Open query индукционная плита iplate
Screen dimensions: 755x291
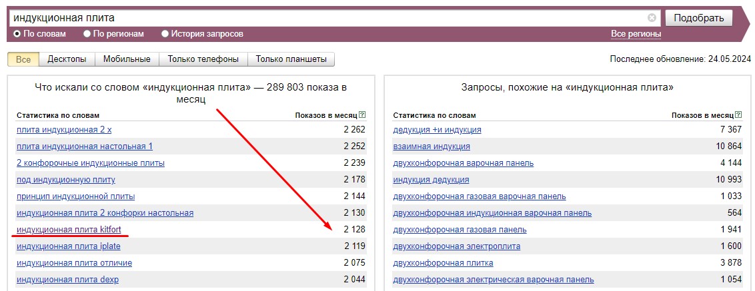click(x=69, y=246)
